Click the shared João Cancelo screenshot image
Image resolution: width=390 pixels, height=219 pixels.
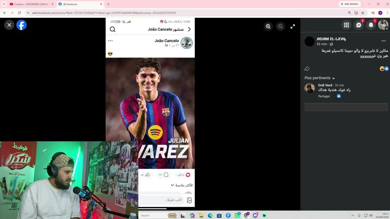[x=150, y=112]
